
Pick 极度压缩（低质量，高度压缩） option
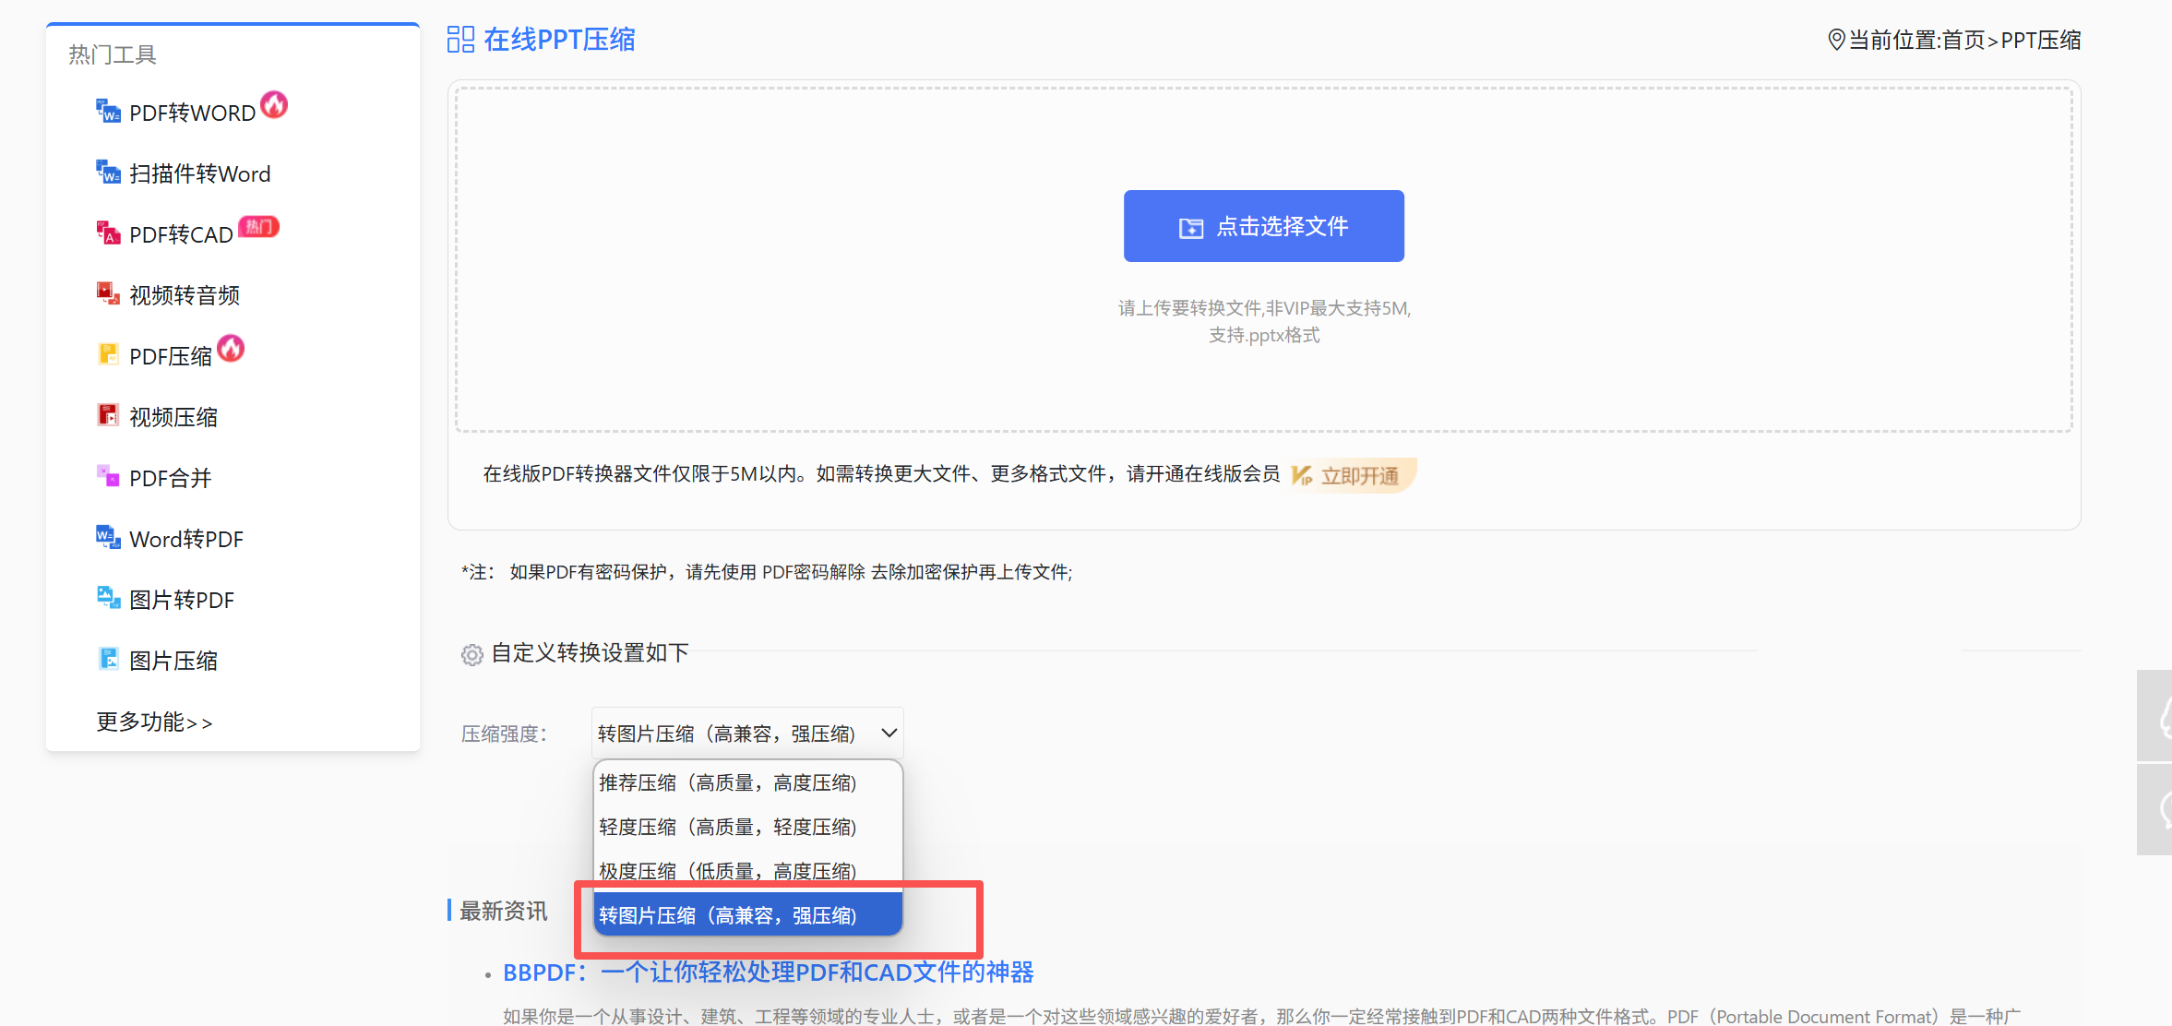728,871
